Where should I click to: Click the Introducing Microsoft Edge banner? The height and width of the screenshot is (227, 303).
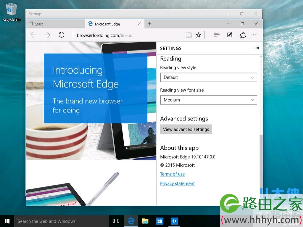click(95, 89)
